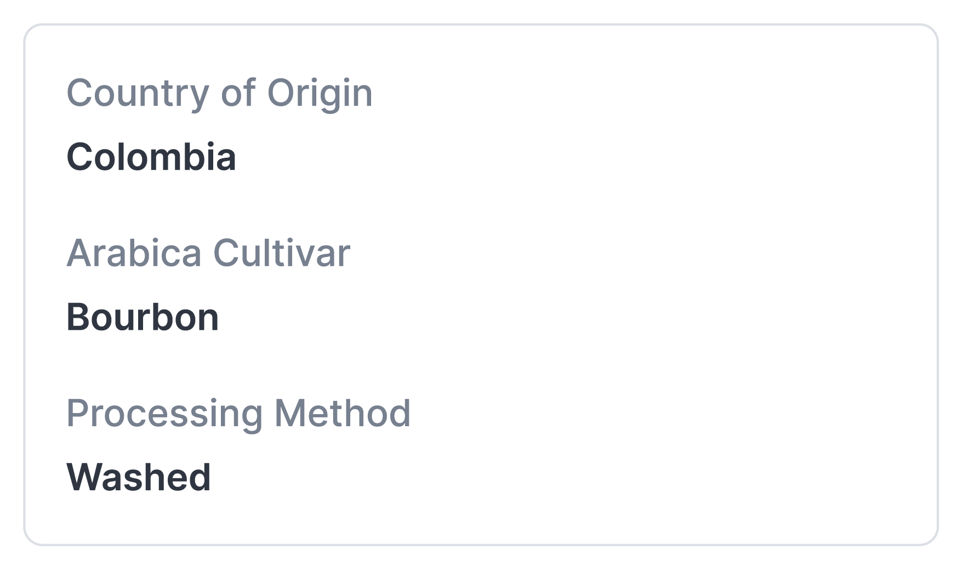Image resolution: width=962 pixels, height=567 pixels.
Task: Select the Washed value text
Action: click(139, 477)
